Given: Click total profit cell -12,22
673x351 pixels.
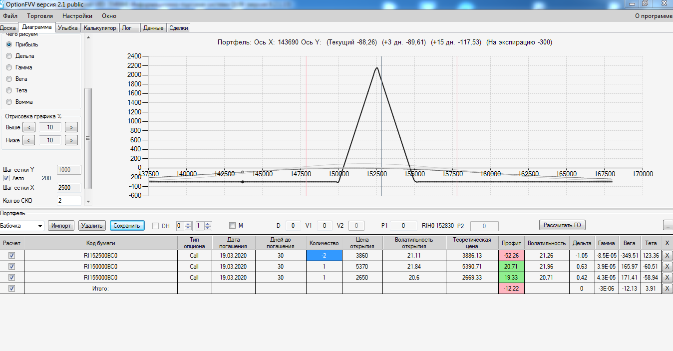Looking at the screenshot, I should click(x=511, y=288).
